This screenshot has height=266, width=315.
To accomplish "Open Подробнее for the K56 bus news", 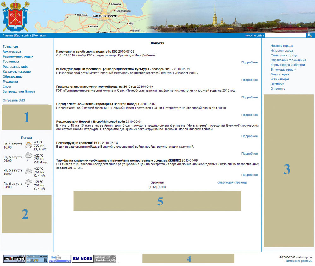I will tap(250, 62).
